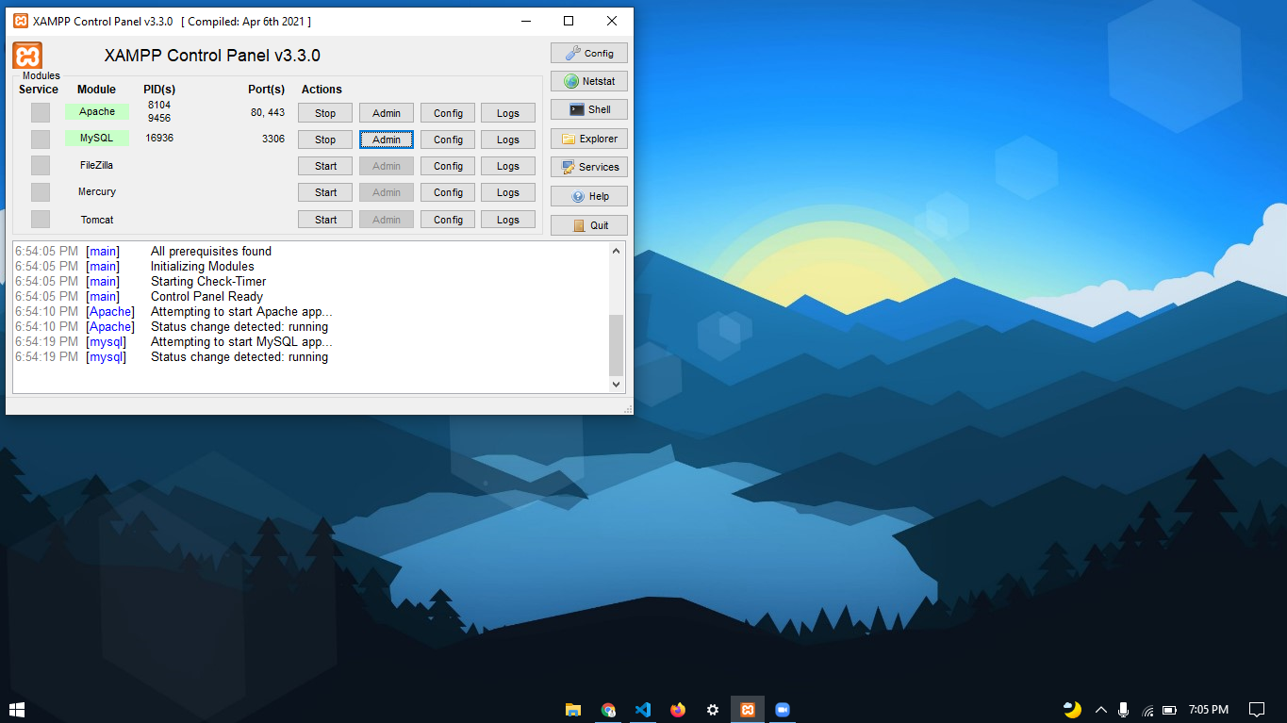
Task: View Mercury Logs
Action: [508, 192]
